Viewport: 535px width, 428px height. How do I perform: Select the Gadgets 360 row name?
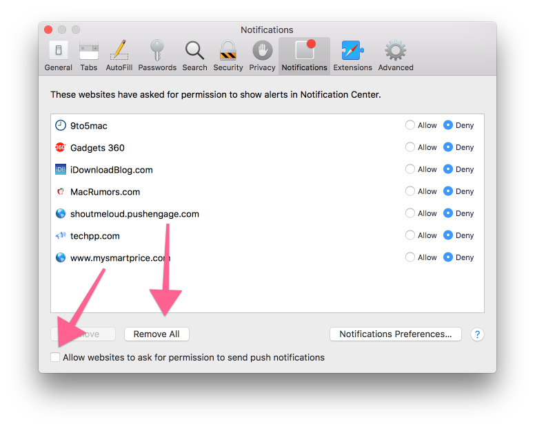(97, 148)
